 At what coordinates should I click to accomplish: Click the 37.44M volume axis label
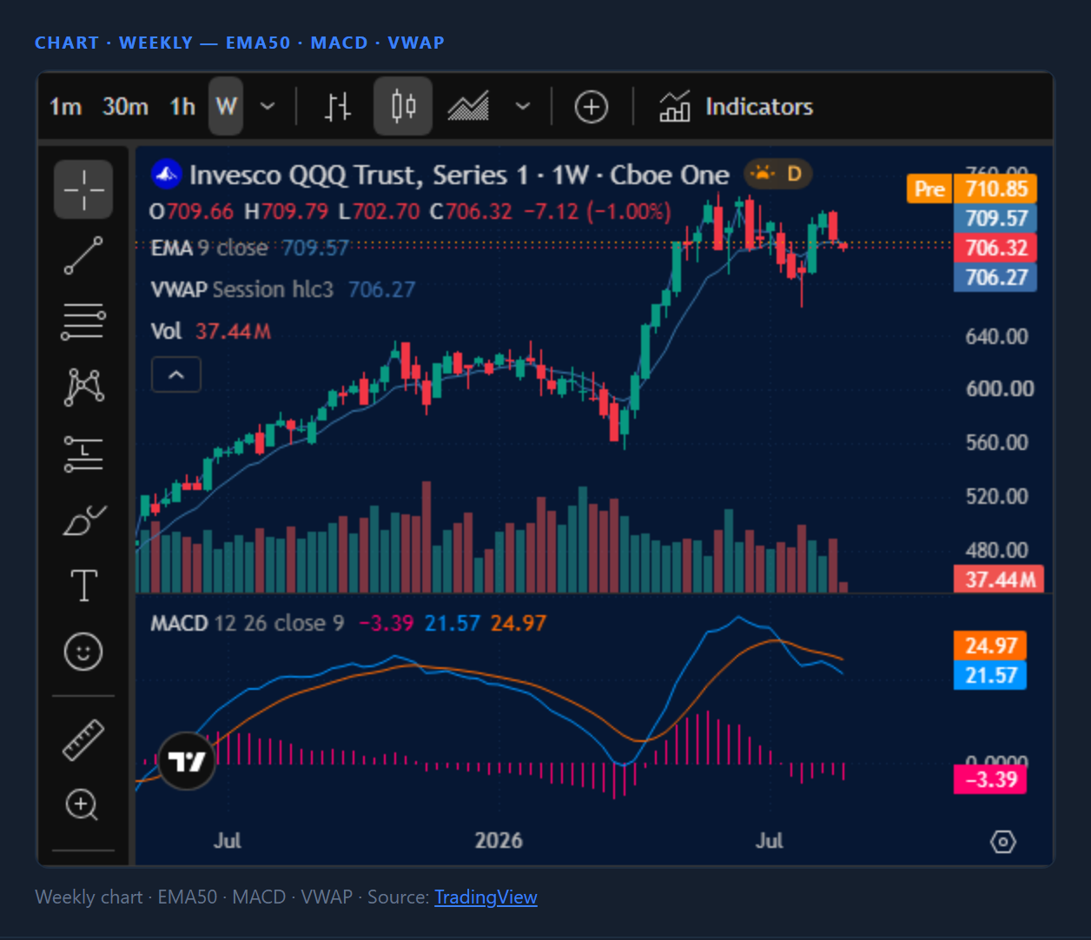(1000, 579)
